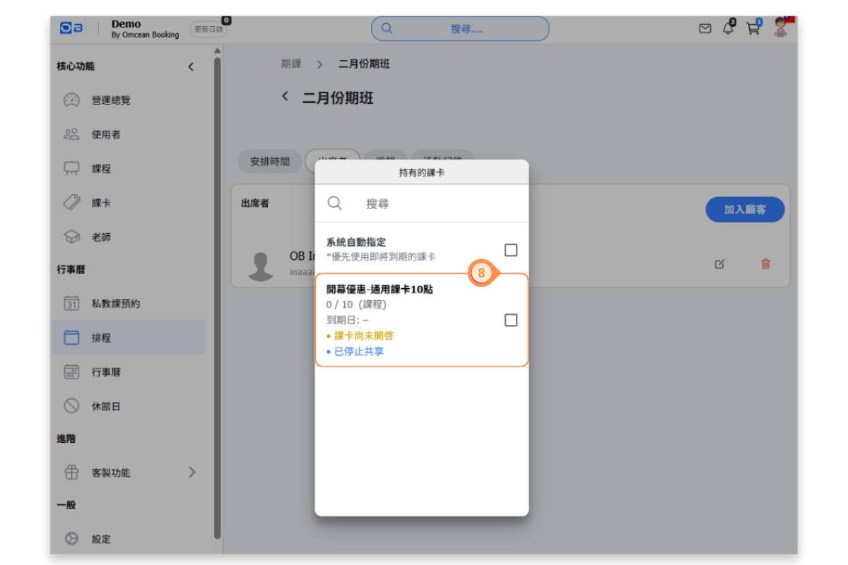Image resolution: width=848 pixels, height=565 pixels.
Task: Click the back arrow beside 二月份期班
Action: click(285, 96)
